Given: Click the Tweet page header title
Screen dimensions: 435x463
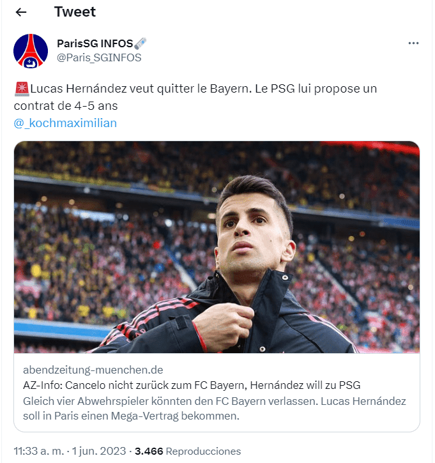Looking at the screenshot, I should 75,11.
